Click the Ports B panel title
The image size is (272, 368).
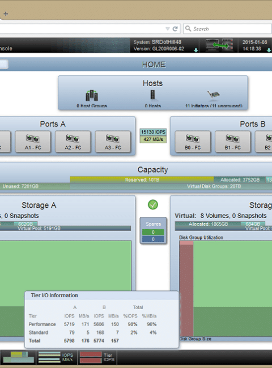pos(253,124)
